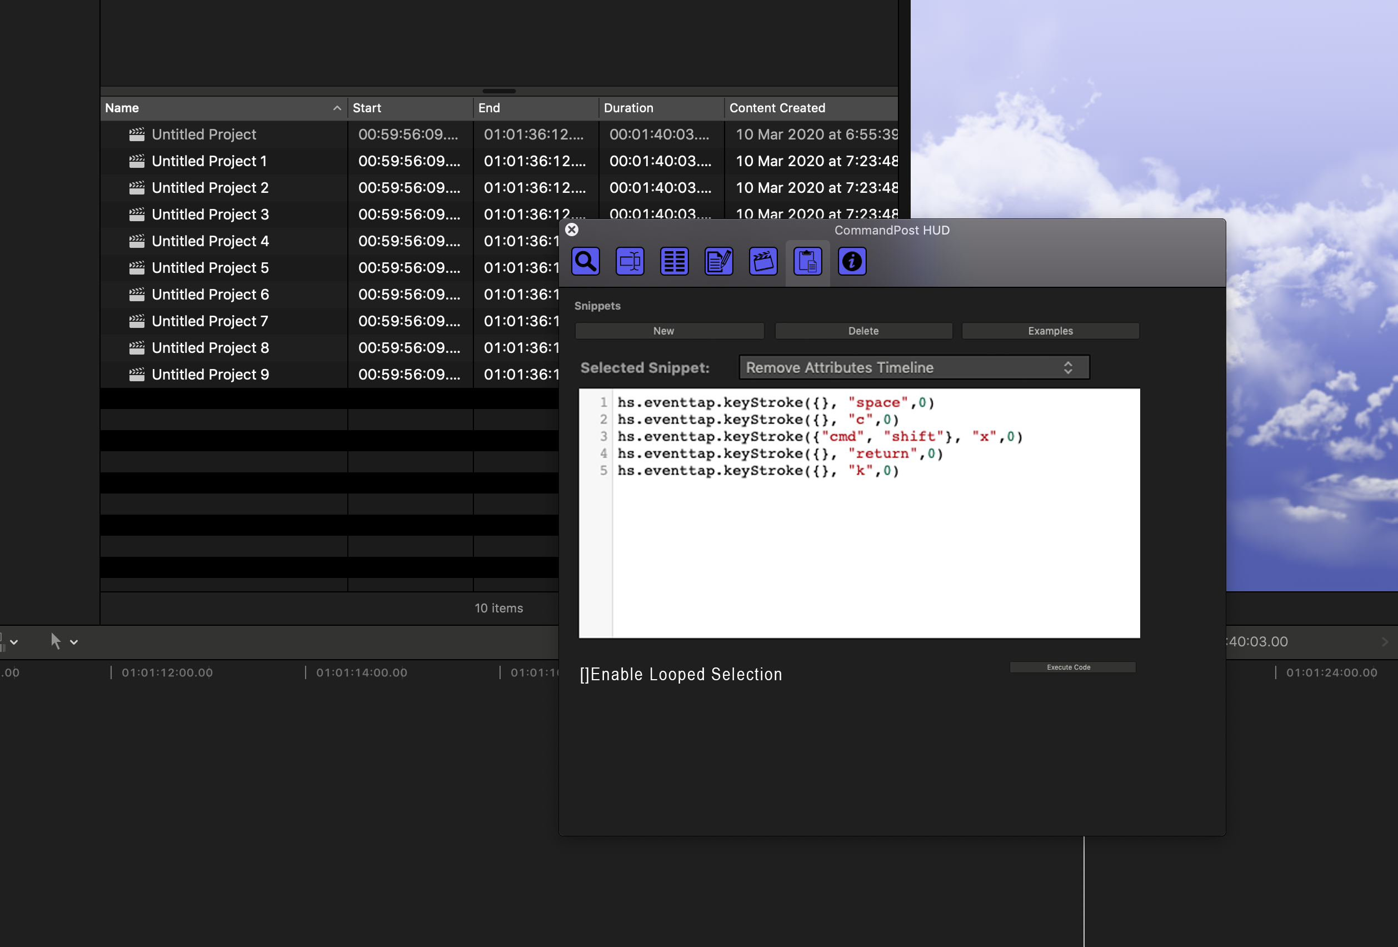Viewport: 1398px width, 947px height.
Task: Switch to the Duration column header
Action: click(x=628, y=108)
